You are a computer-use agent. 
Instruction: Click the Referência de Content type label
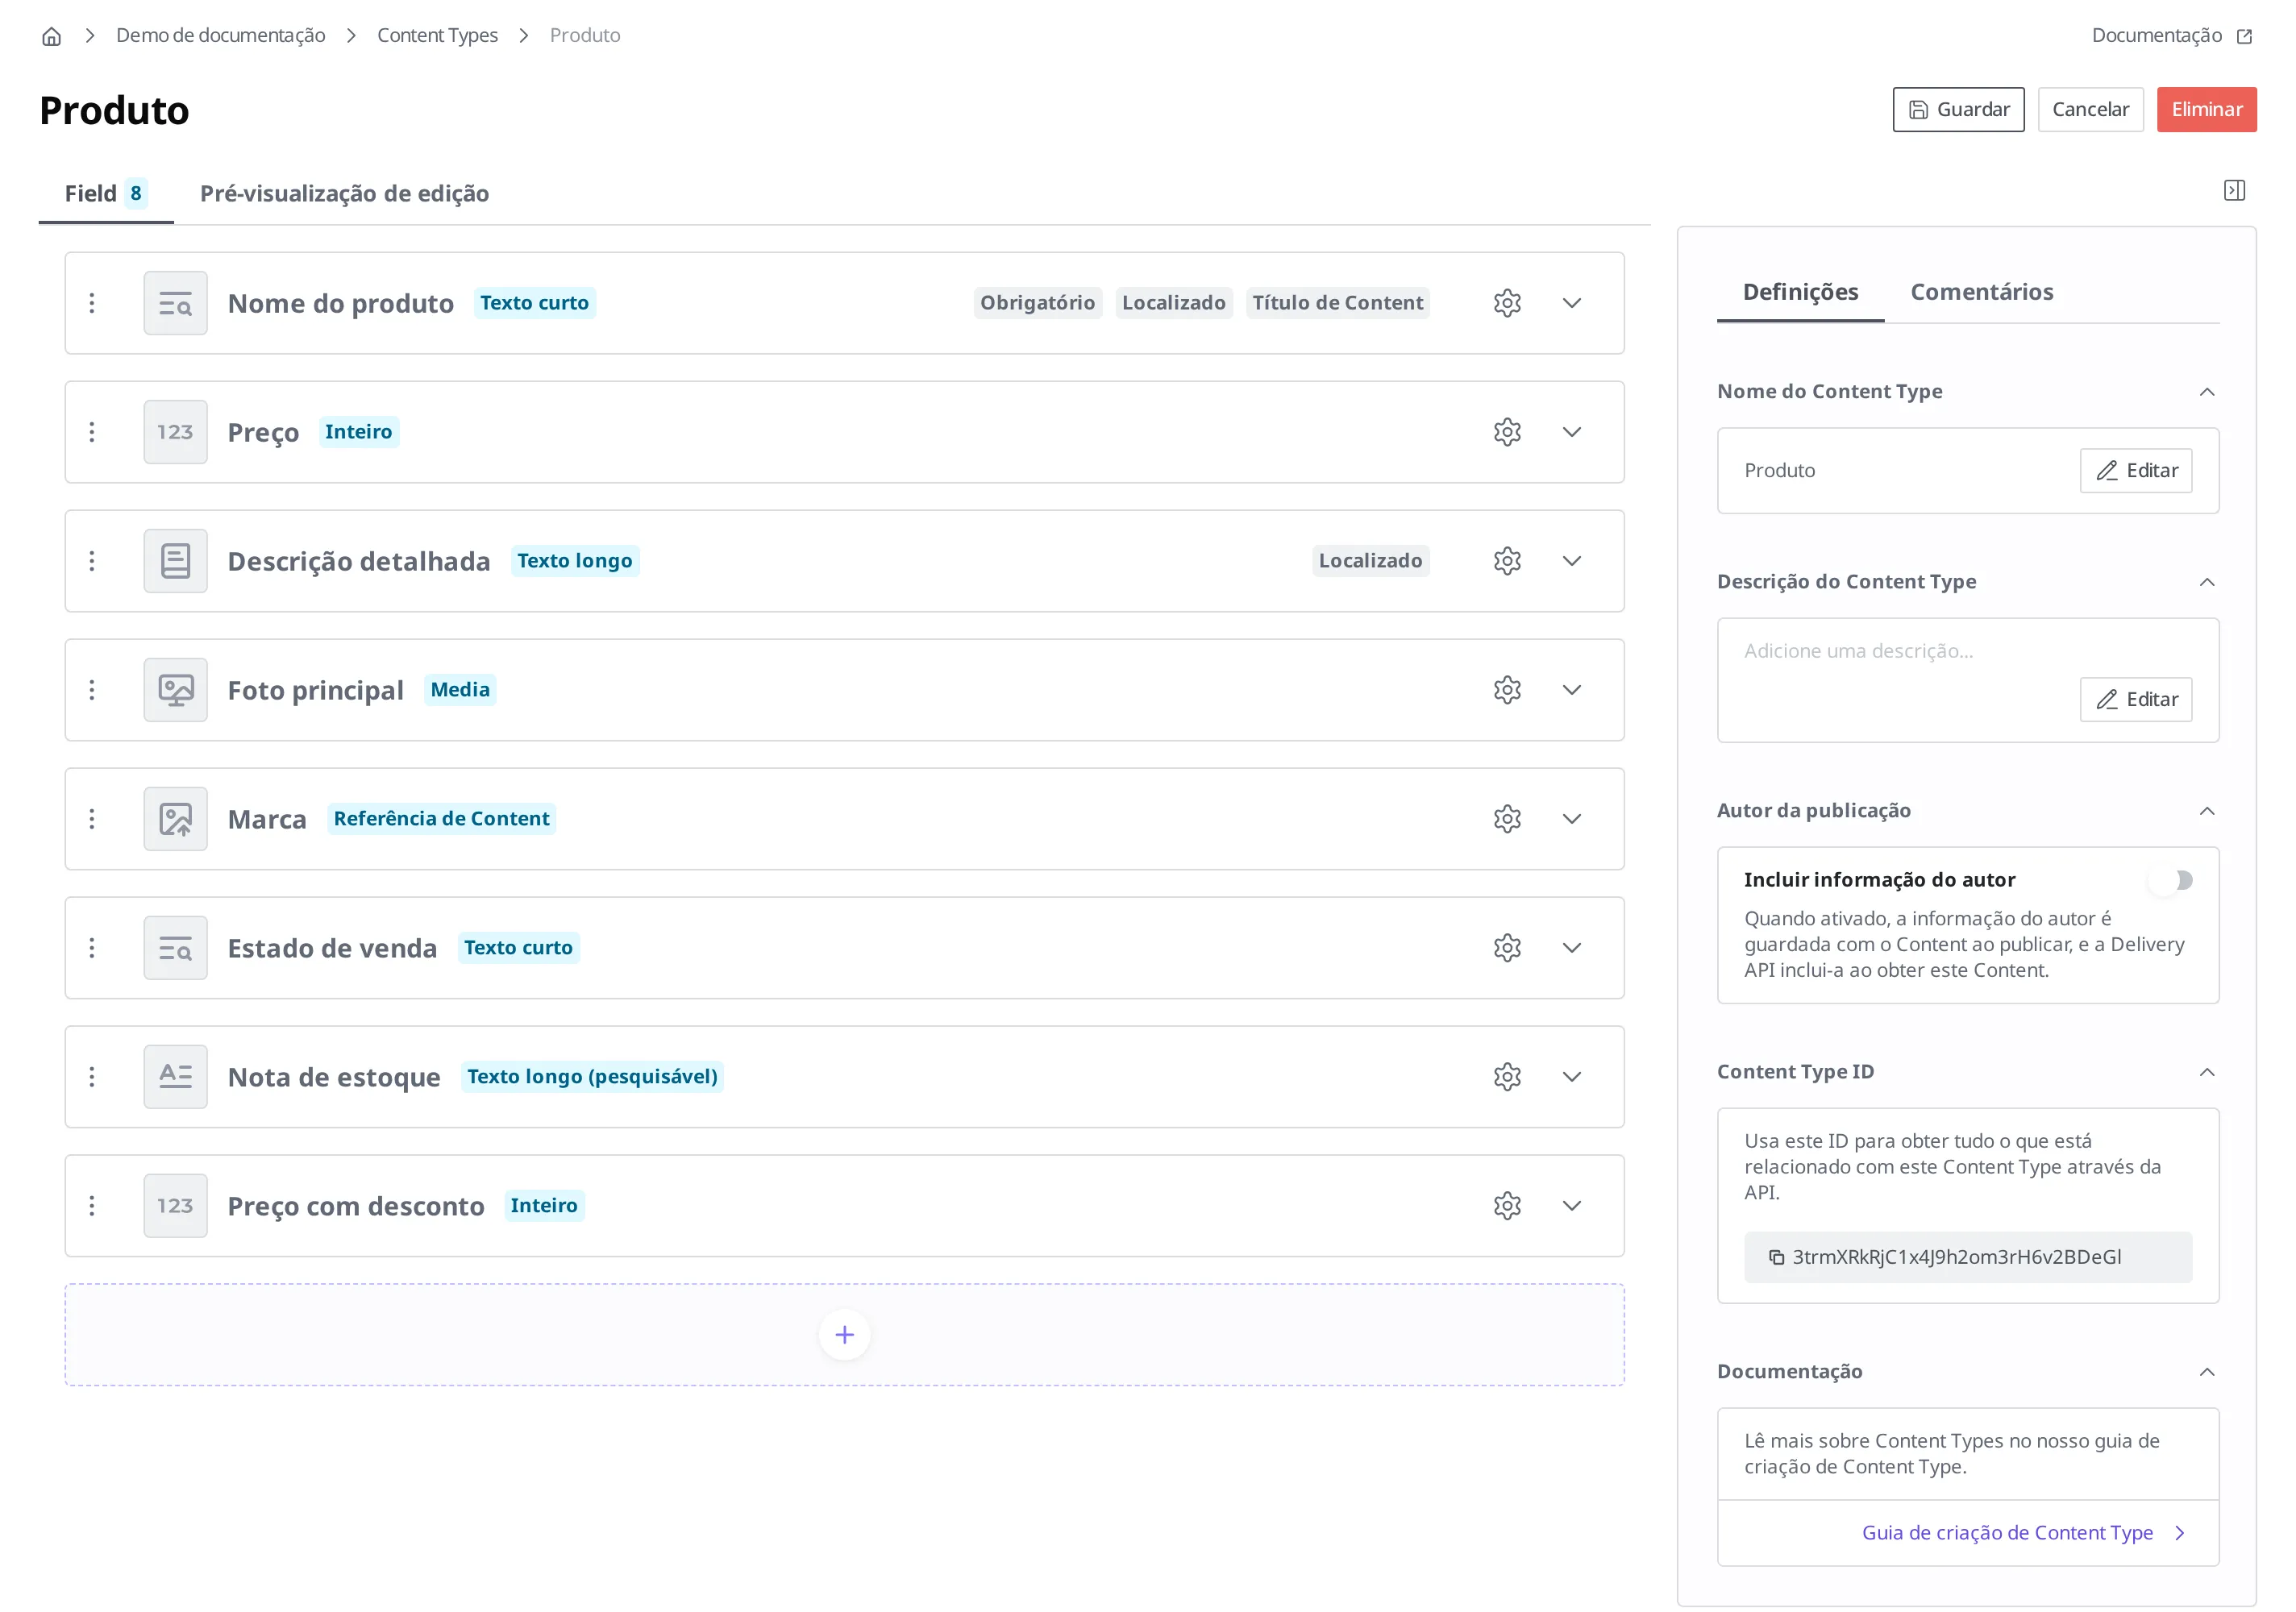pyautogui.click(x=441, y=819)
